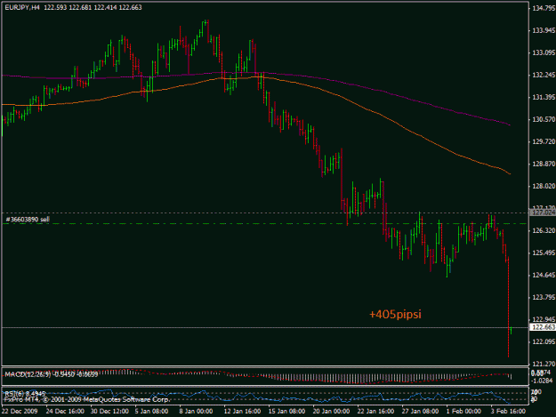Click the 125.495 price axis label

(544, 253)
